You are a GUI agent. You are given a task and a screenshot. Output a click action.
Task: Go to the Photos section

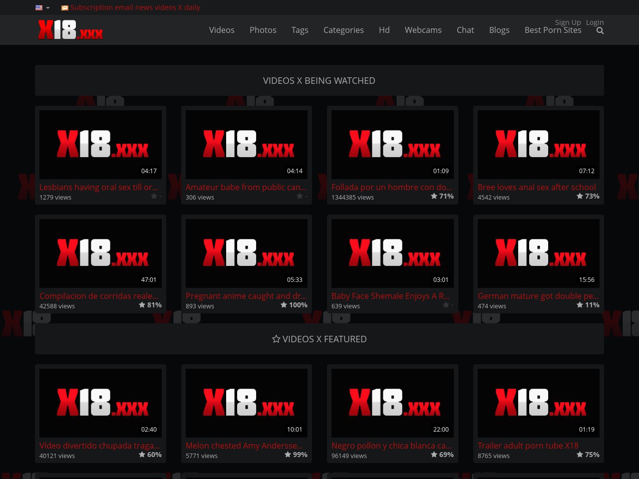[x=263, y=30]
